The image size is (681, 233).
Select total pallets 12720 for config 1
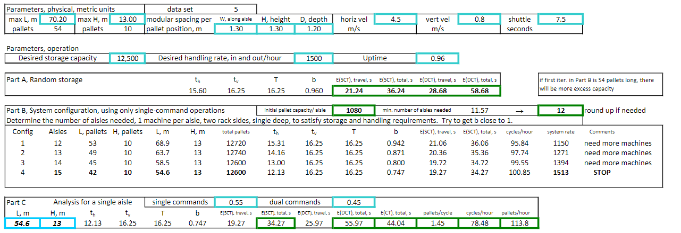point(236,143)
